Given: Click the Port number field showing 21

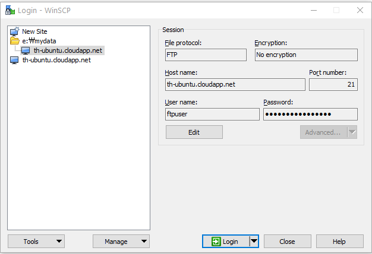Looking at the screenshot, I should click(333, 85).
